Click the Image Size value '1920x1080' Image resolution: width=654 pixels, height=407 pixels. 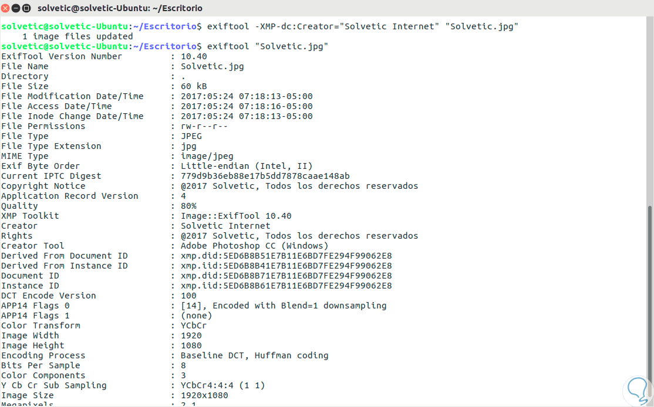(204, 395)
